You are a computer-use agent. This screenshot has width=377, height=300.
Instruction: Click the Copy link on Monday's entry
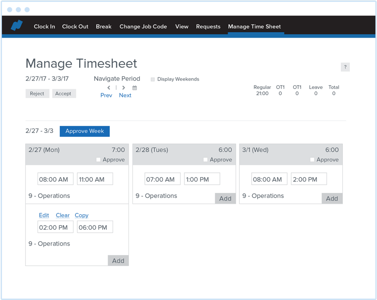tap(81, 215)
